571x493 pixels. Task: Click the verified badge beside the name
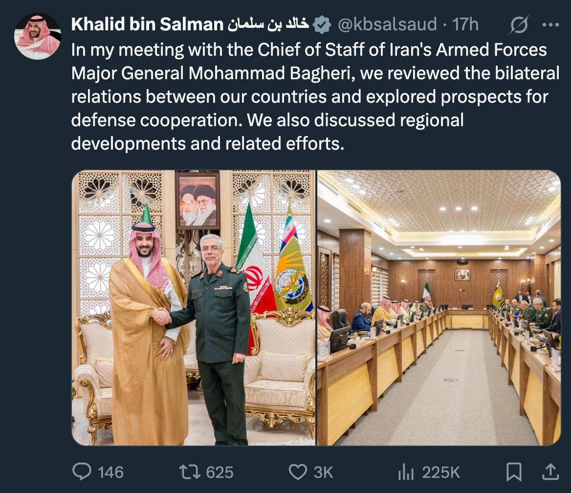point(322,24)
